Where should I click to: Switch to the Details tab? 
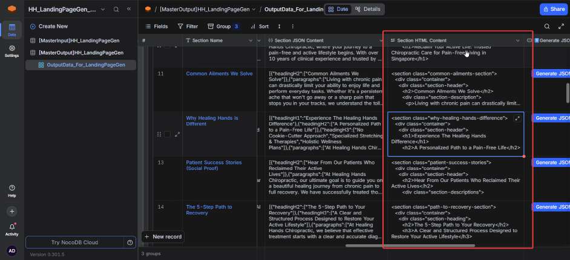coord(368,9)
